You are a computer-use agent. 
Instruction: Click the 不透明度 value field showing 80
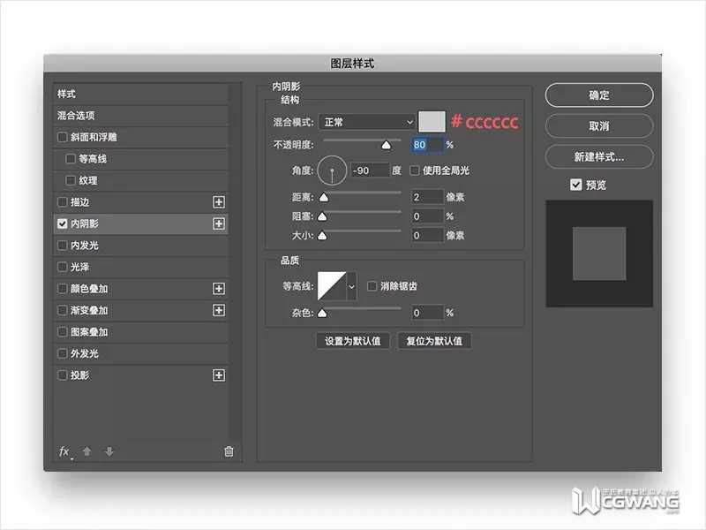427,145
